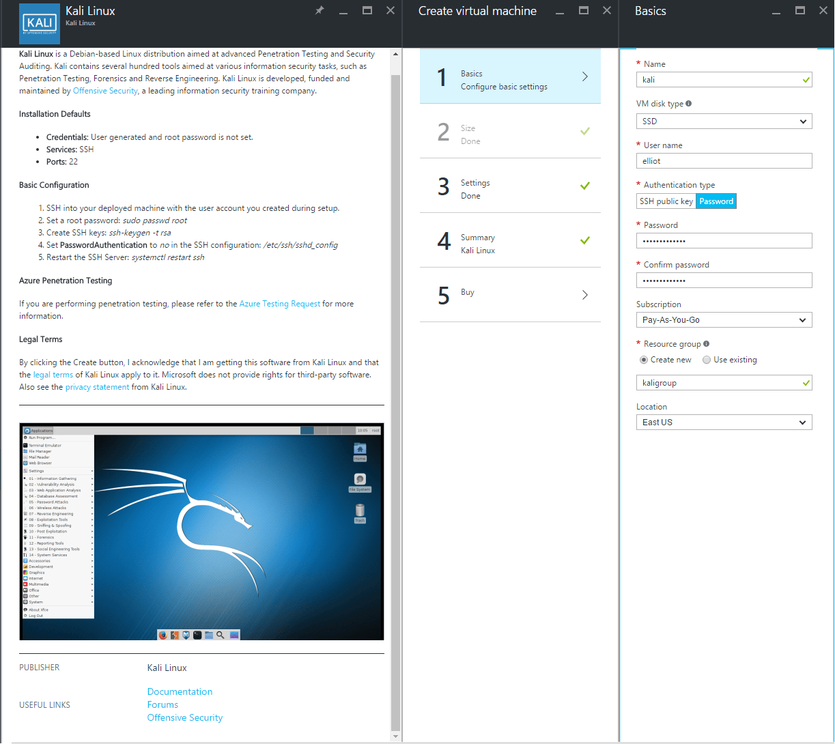Pin the Kali Linux blade
This screenshot has height=744, width=835.
(x=320, y=11)
